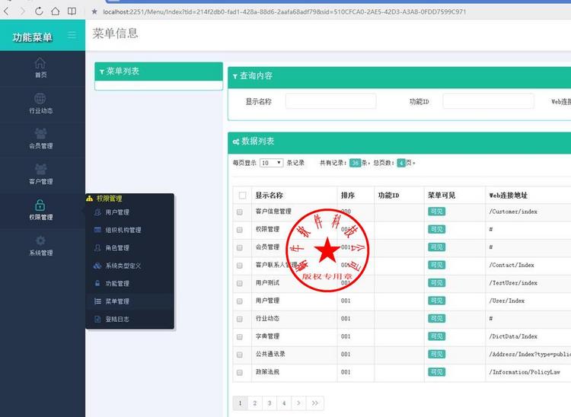
Task: Open 首页 home sidebar icon
Action: pyautogui.click(x=40, y=63)
